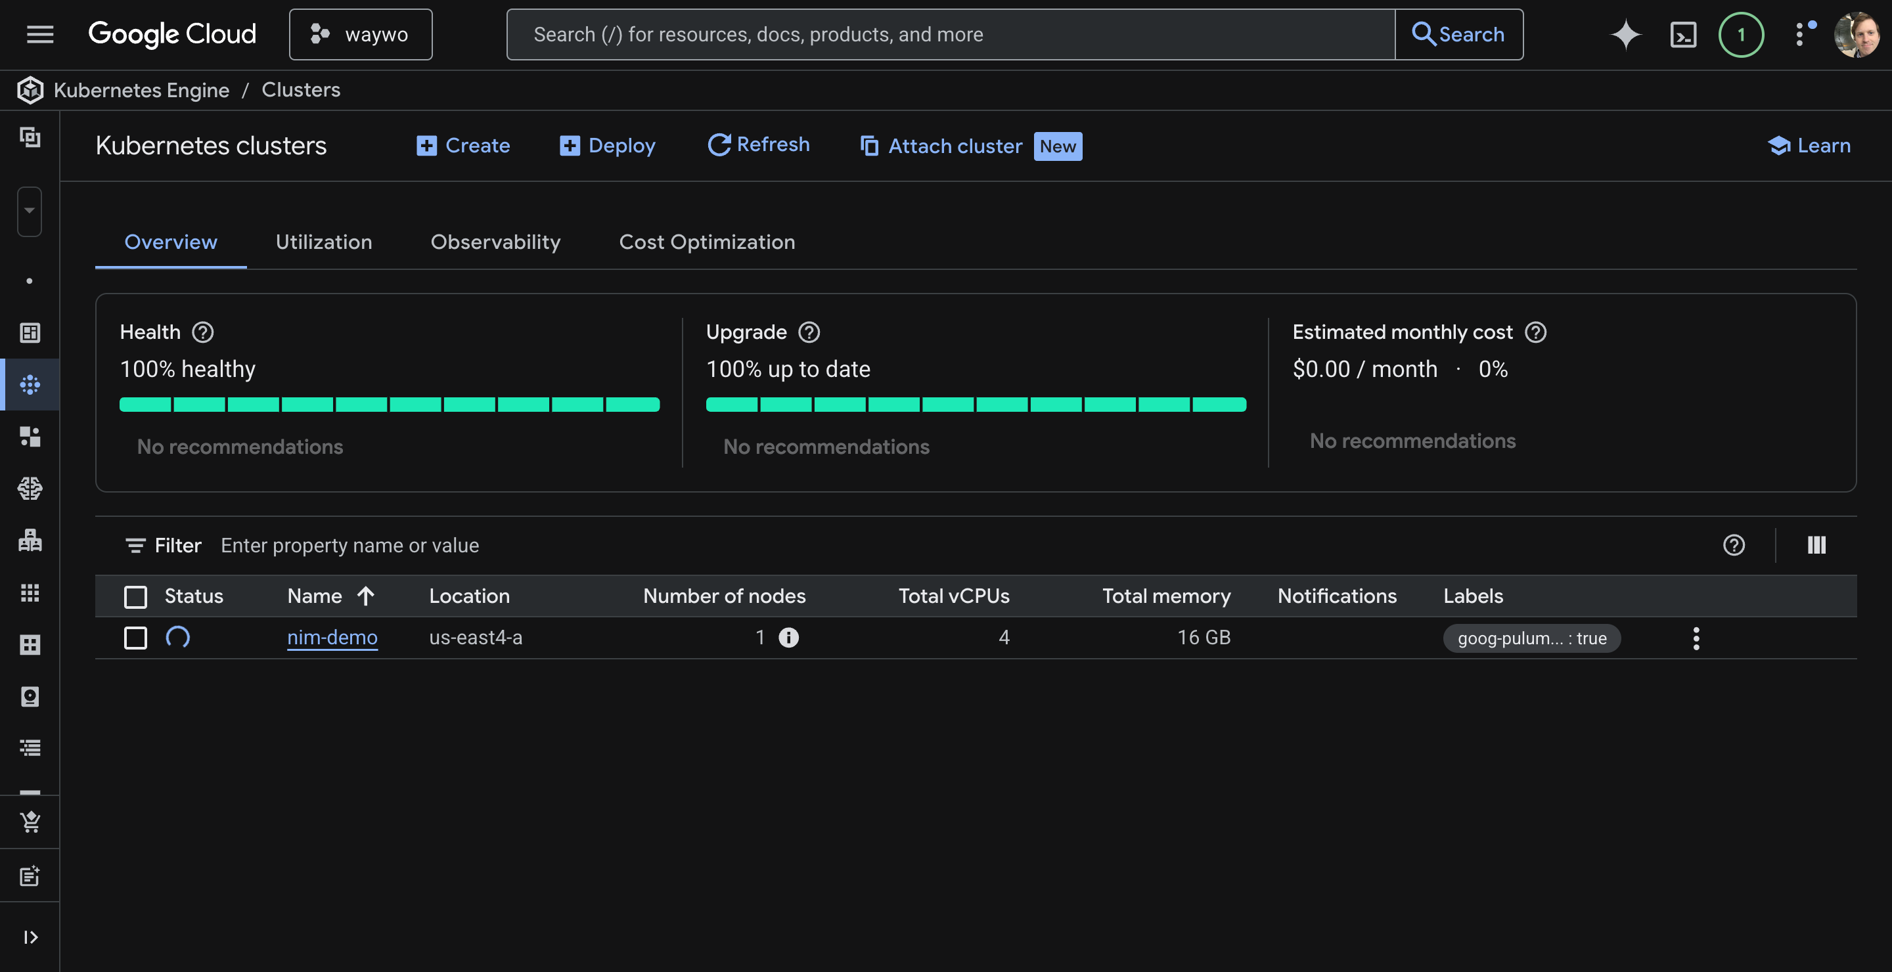Switch to the Utilization tab

(323, 242)
